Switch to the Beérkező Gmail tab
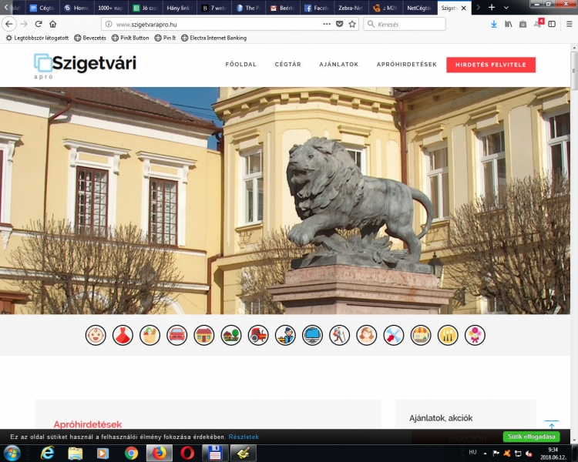This screenshot has width=578, height=462. (x=283, y=8)
